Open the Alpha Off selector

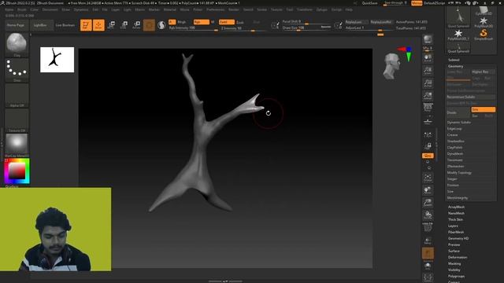(x=17, y=95)
